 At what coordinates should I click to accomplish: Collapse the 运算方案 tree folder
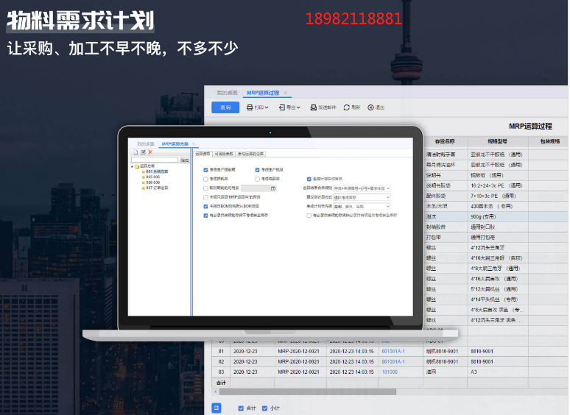(x=133, y=166)
